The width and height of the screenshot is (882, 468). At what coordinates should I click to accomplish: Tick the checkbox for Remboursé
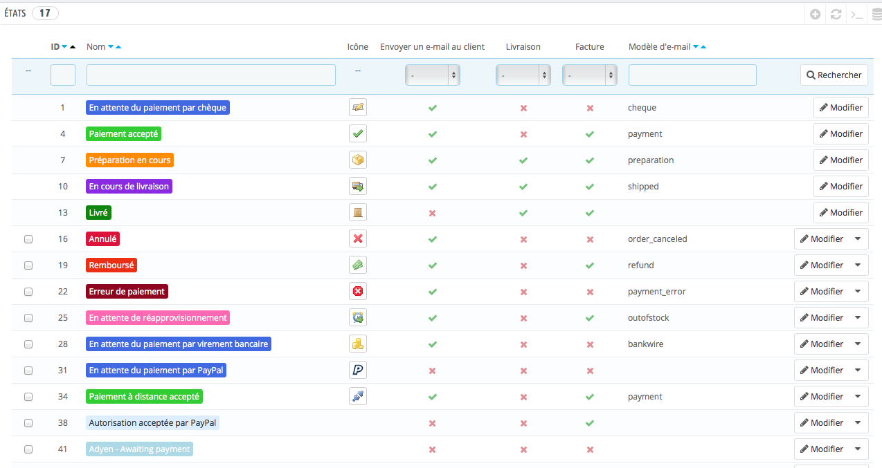point(28,265)
